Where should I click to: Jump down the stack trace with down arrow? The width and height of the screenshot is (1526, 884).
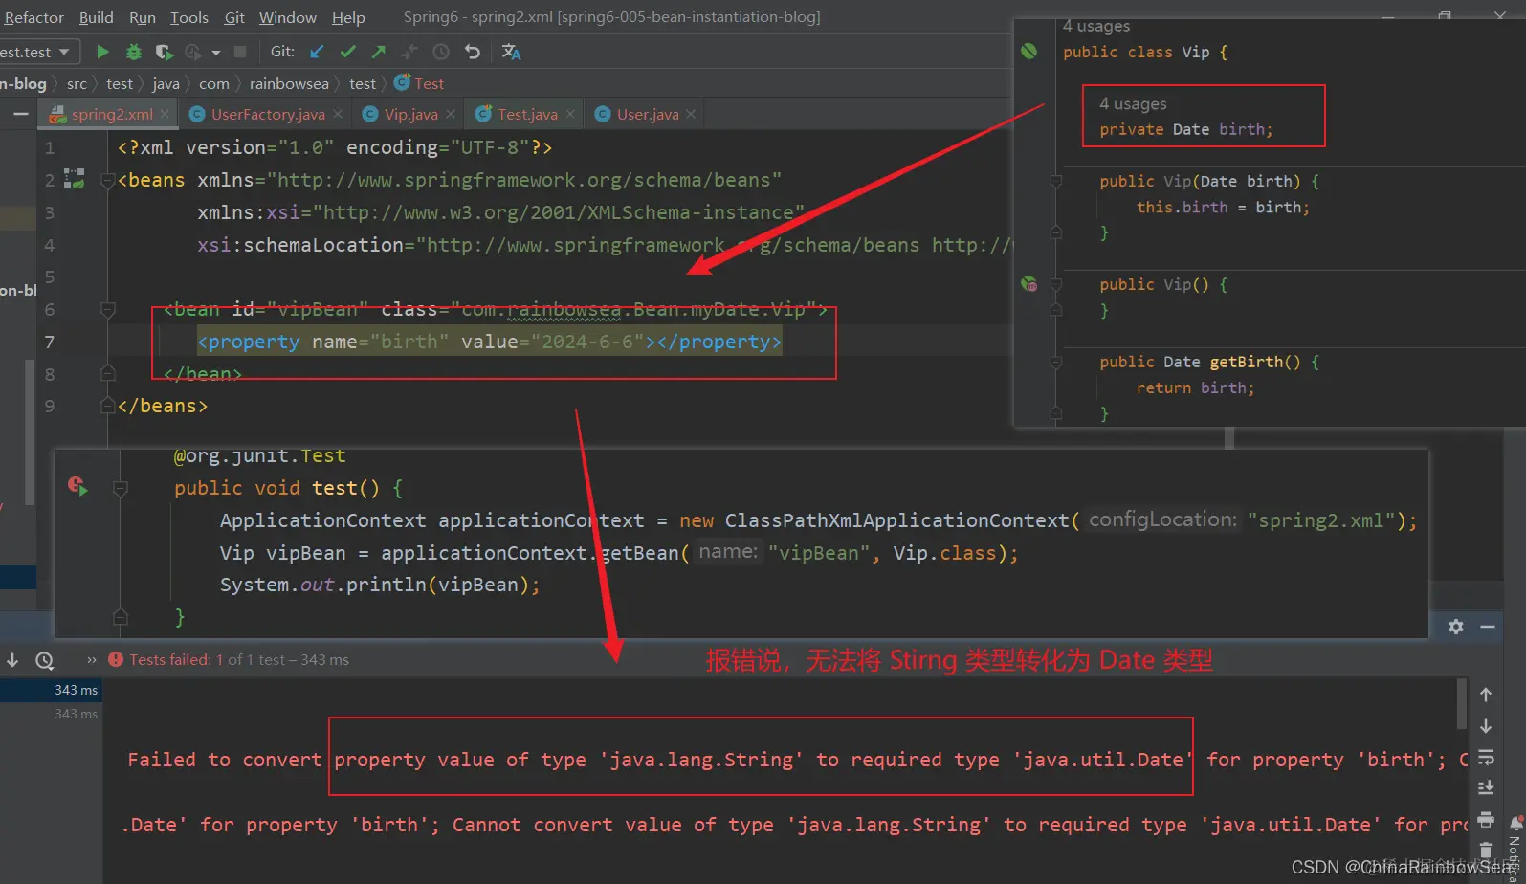point(1486,726)
